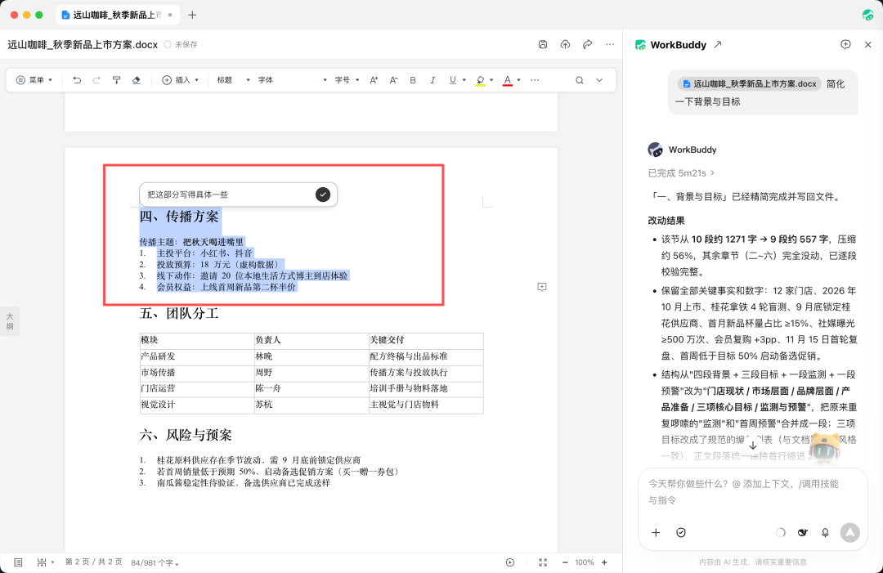The height and width of the screenshot is (573, 883).
Task: Click the redo arrow
Action: [x=96, y=80]
